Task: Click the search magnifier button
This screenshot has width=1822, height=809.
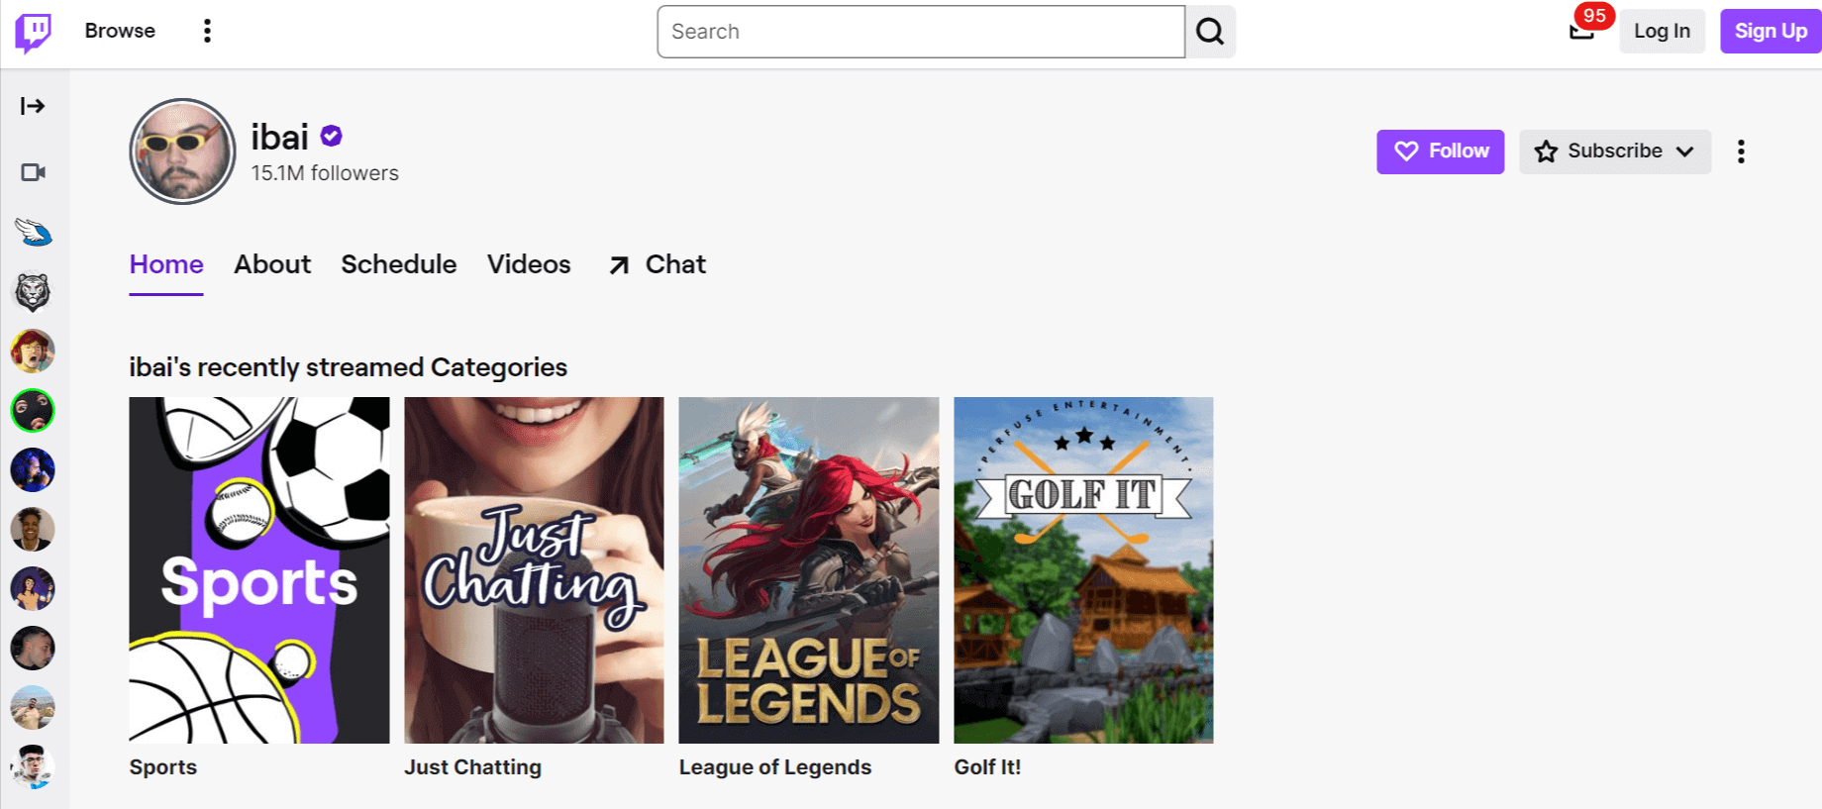Action: coord(1210,32)
